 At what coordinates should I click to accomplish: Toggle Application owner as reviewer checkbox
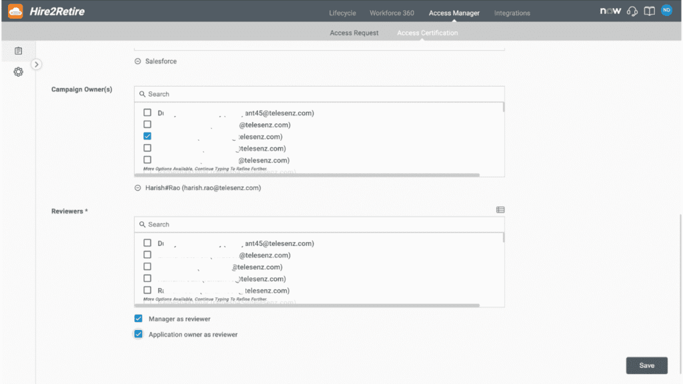click(139, 334)
